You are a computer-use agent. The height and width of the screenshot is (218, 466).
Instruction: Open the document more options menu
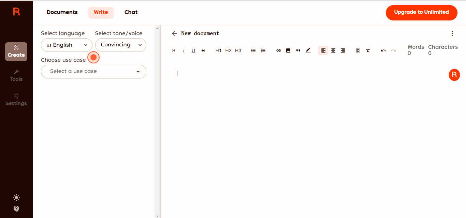[452, 33]
